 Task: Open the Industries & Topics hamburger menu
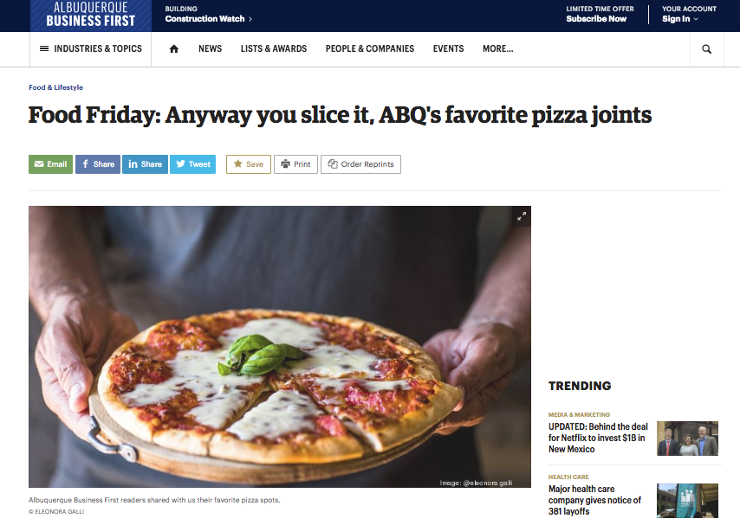pos(91,49)
